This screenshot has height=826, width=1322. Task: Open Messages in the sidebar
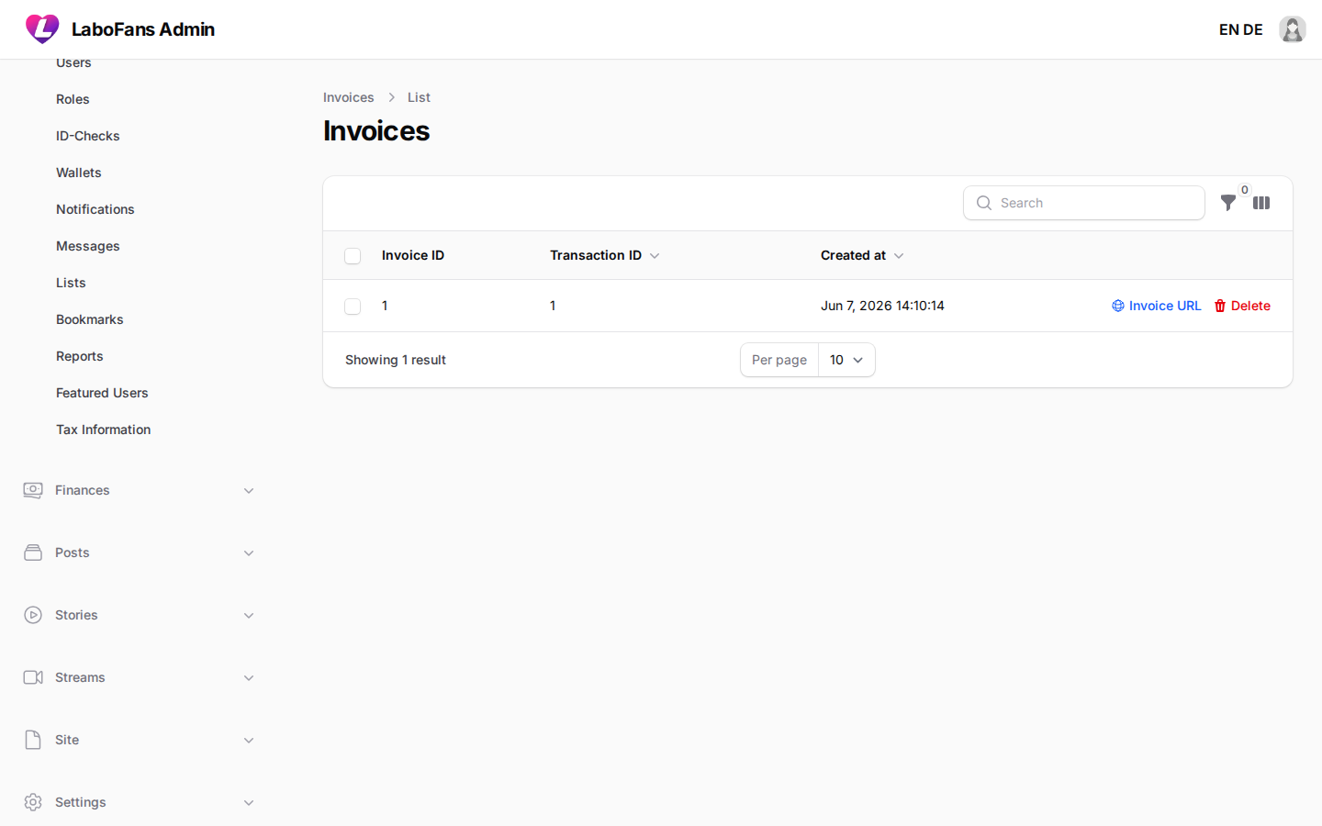(88, 246)
